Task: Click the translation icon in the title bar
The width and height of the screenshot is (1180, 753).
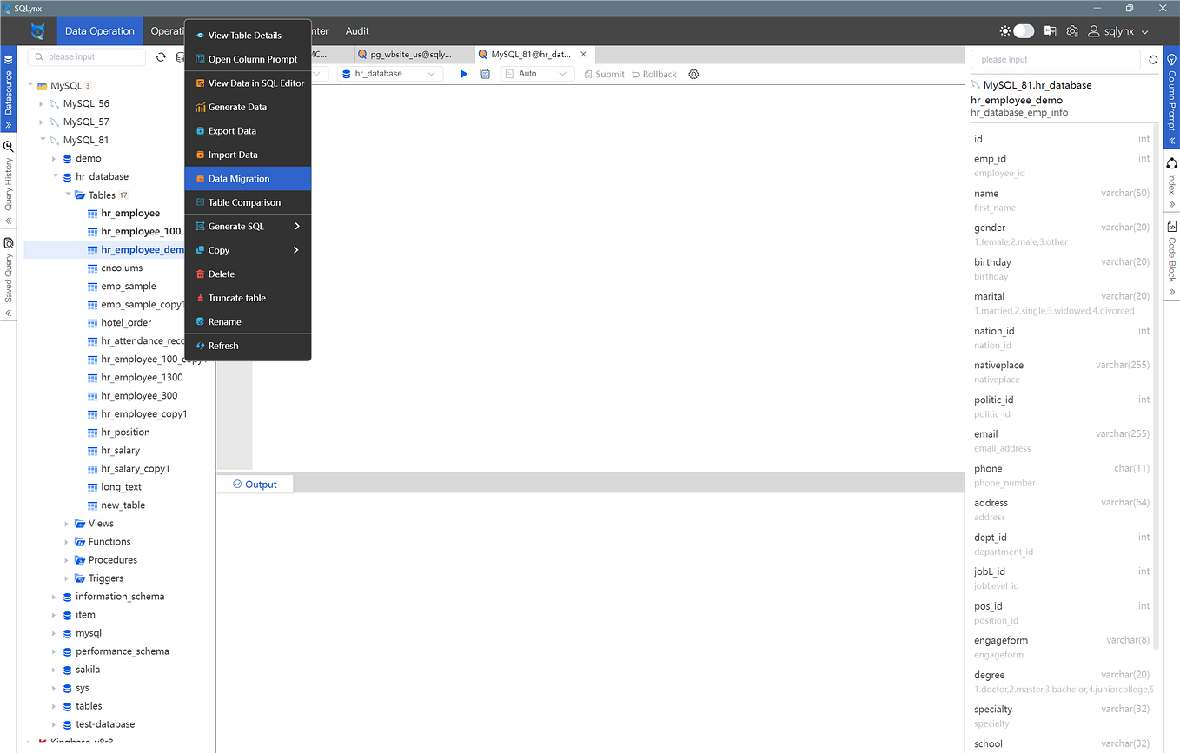Action: 1050,30
